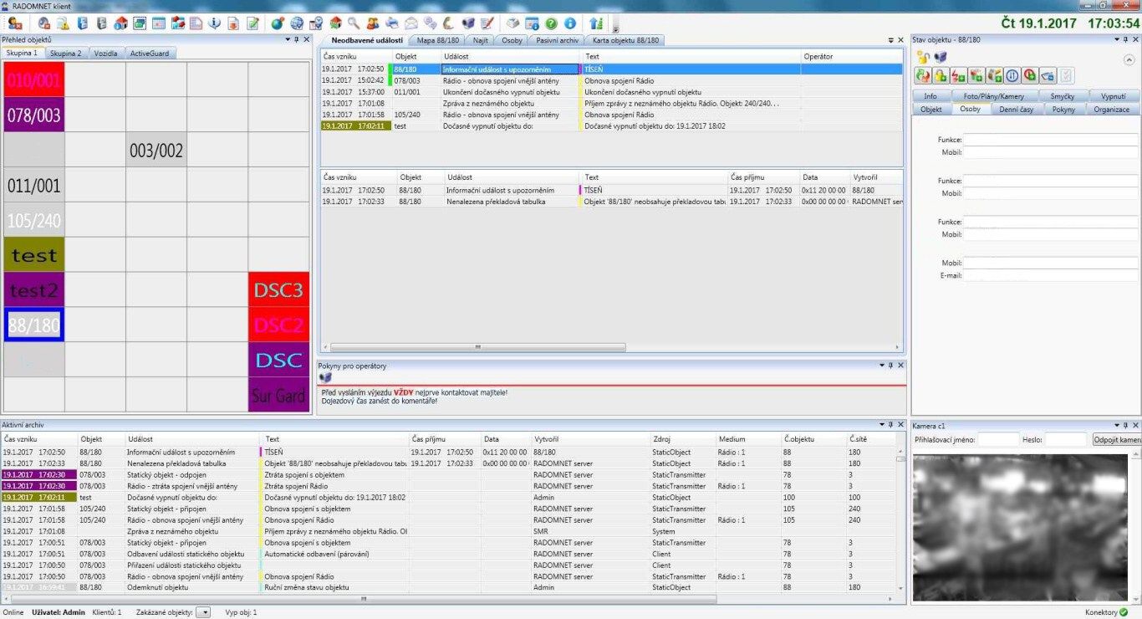
Task: Click the camera icon in Pokyny pro operátory
Action: [x=325, y=378]
